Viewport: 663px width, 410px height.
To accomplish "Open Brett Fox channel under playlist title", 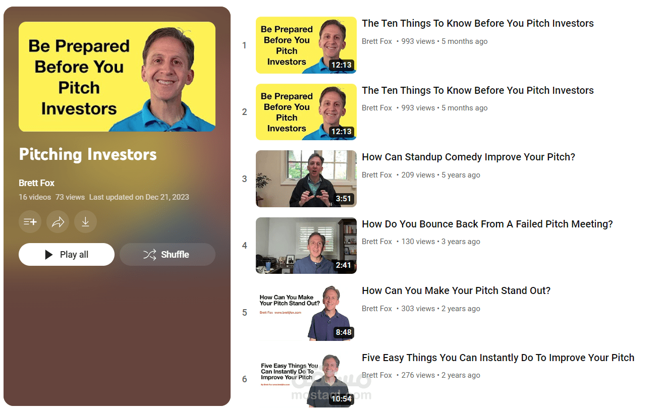I will coord(36,183).
